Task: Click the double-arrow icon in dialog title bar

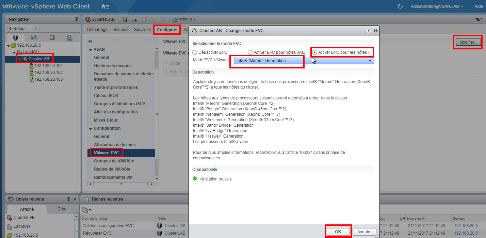Action: (x=376, y=31)
